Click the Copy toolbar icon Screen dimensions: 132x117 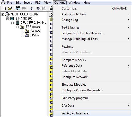pyautogui.click(x=38, y=8)
